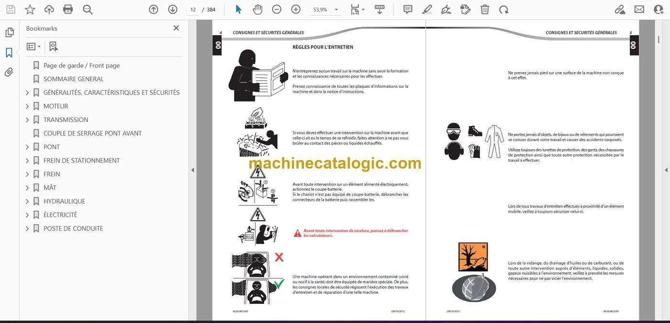The image size is (670, 323).
Task: Open SOMMAIRE GENERAL bookmark
Action: click(73, 79)
